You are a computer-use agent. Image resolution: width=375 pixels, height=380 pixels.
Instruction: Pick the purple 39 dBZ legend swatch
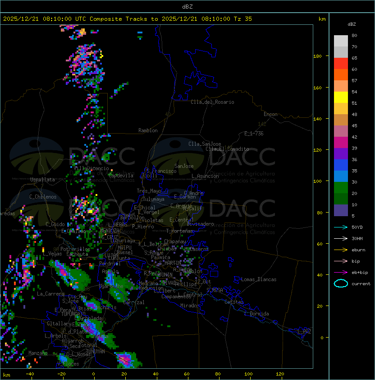[x=341, y=153]
